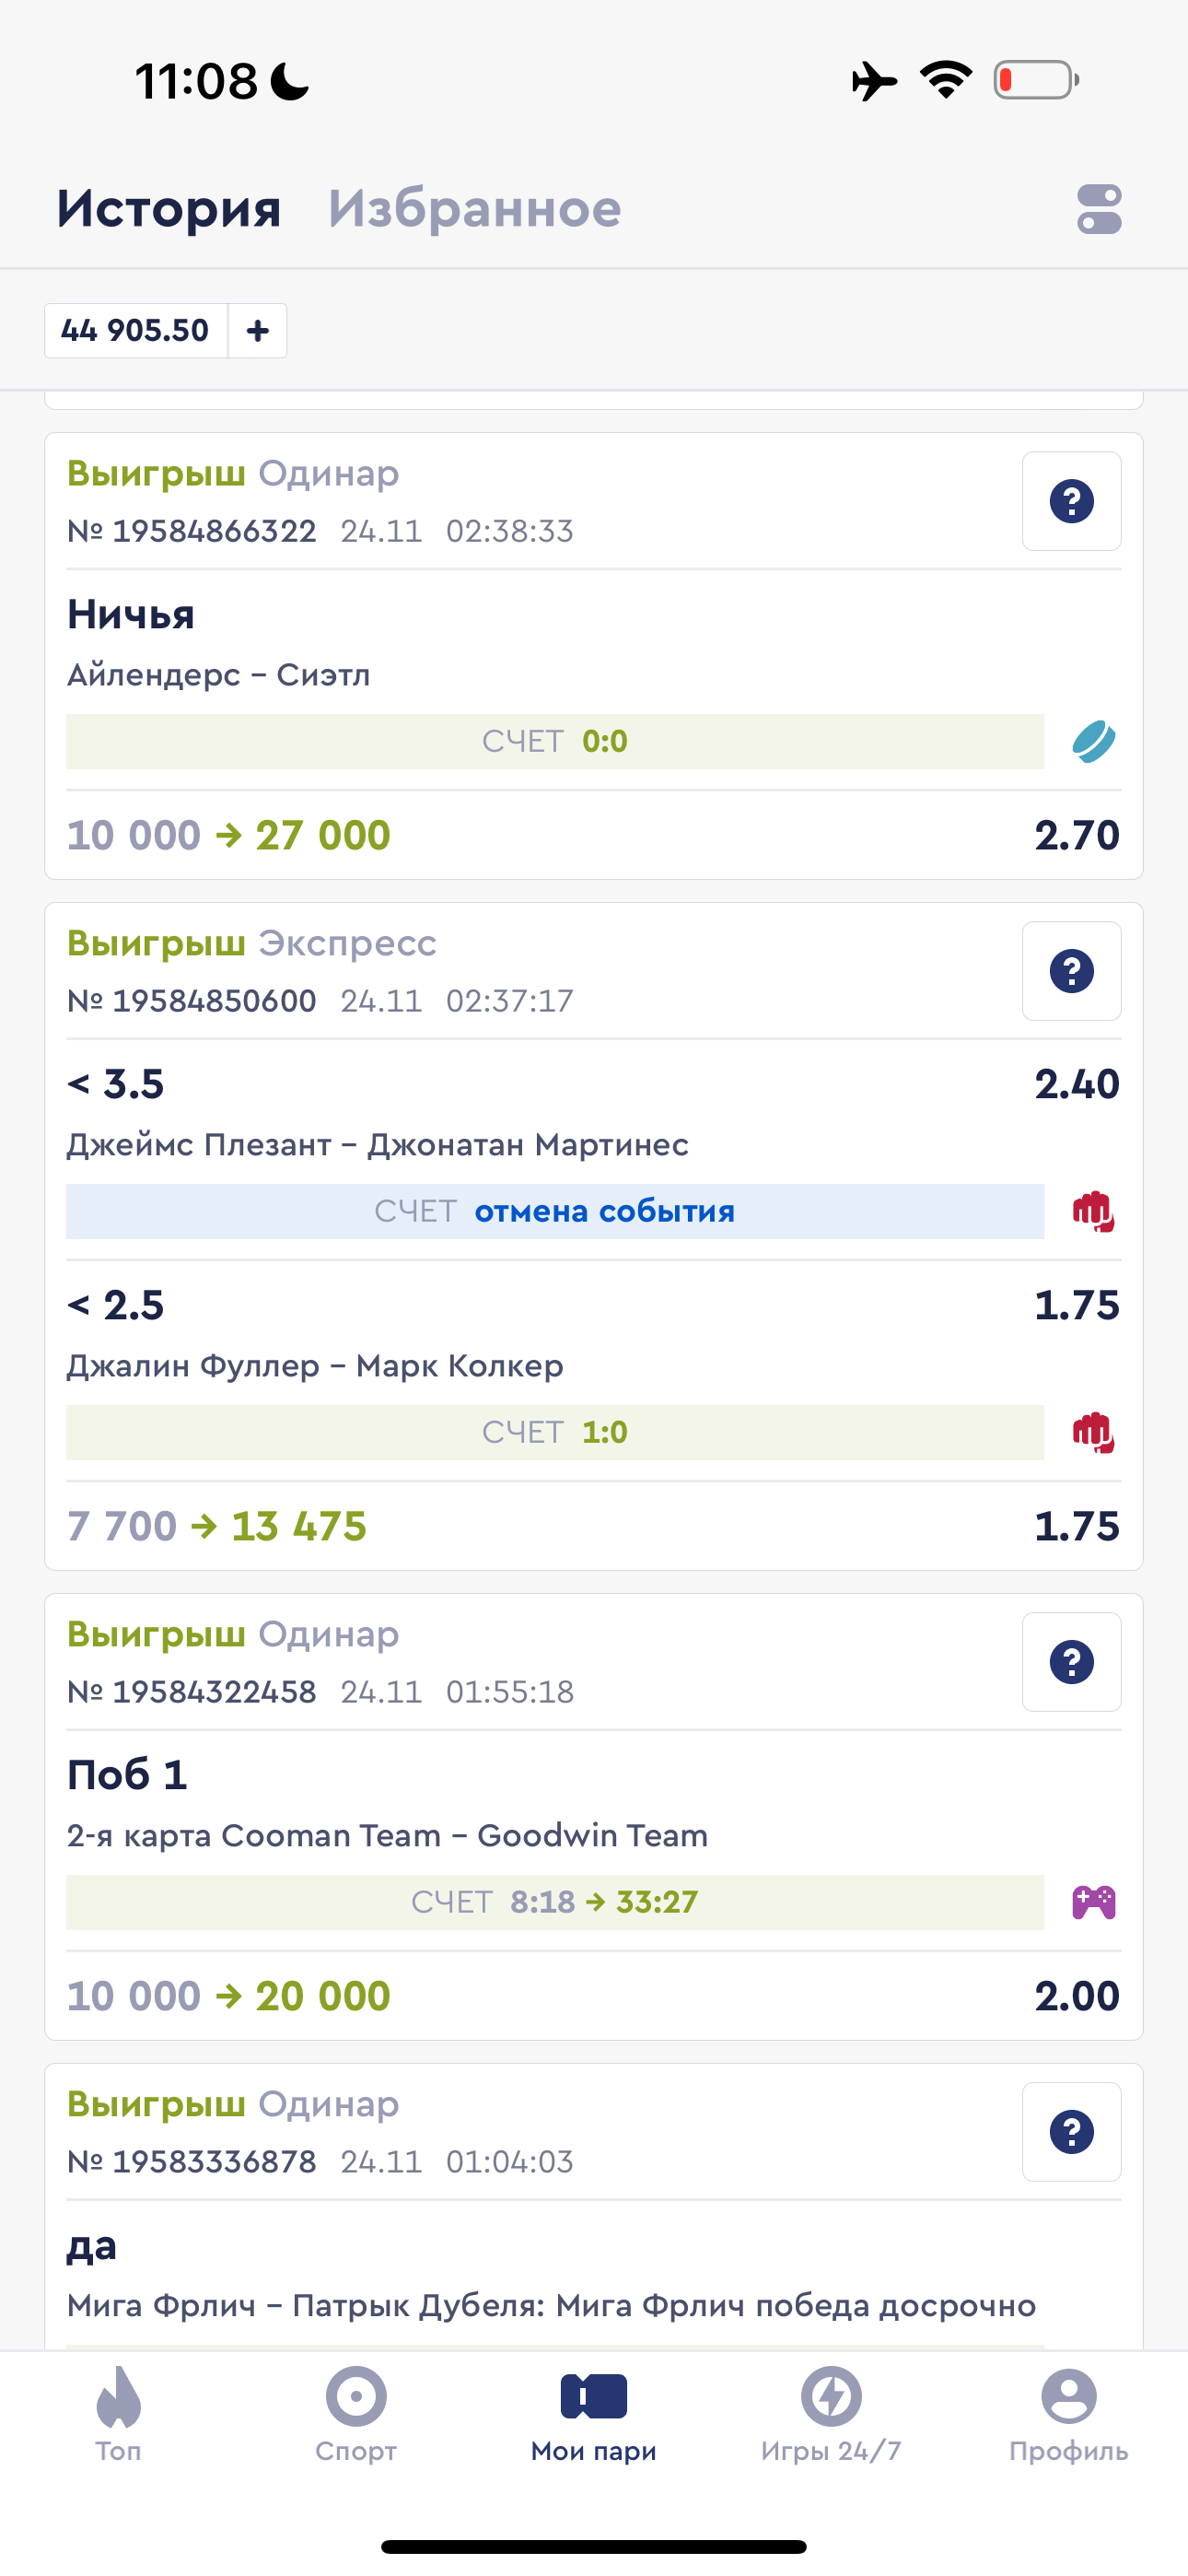Image resolution: width=1188 pixels, height=2576 pixels.
Task: Open the Спорт section
Action: tap(356, 2414)
